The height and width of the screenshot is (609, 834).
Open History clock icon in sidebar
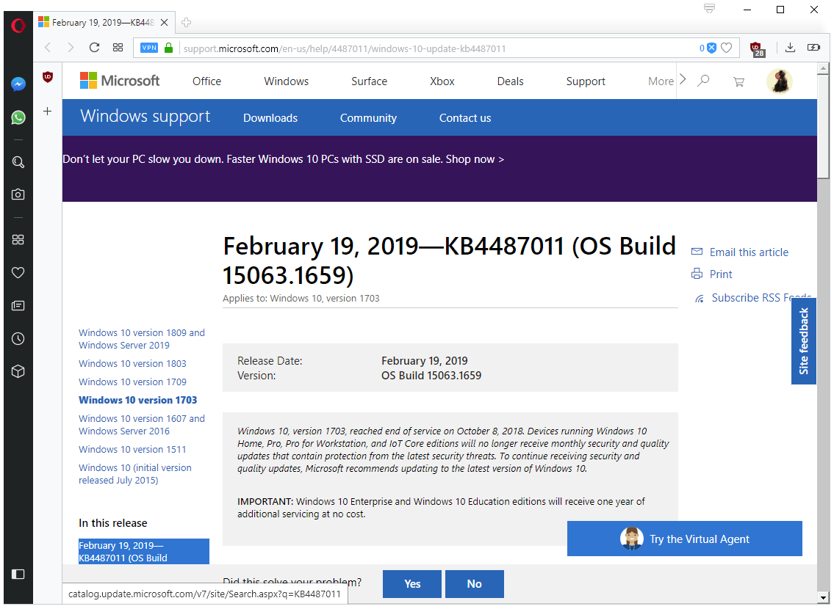(x=18, y=338)
